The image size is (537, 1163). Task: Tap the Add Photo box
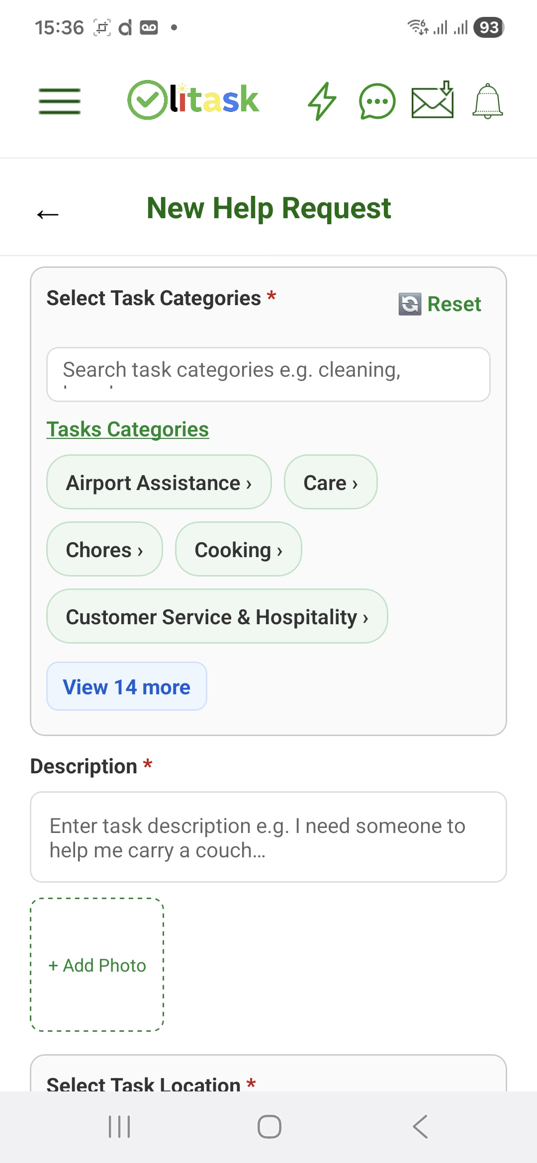(97, 965)
